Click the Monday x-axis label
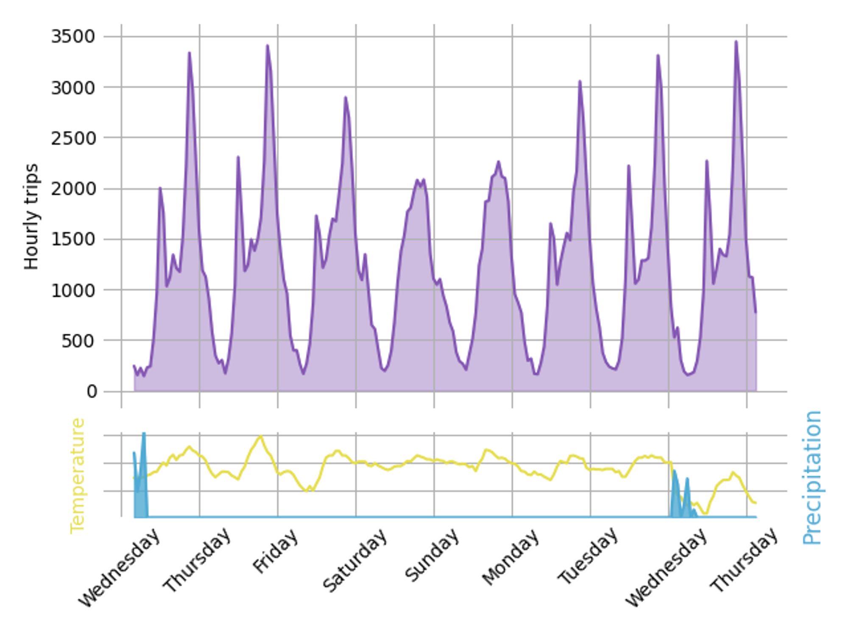Viewport: 848px width, 636px height. (511, 557)
